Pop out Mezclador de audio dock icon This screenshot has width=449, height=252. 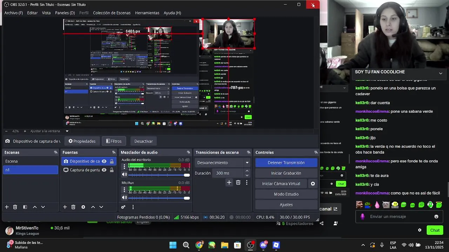click(x=188, y=152)
